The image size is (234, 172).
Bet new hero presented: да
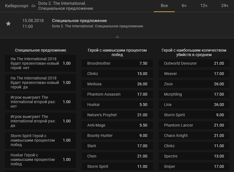tap(40, 83)
